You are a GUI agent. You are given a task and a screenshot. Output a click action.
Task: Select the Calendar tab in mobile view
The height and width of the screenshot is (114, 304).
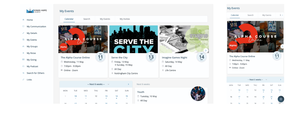point(235,15)
